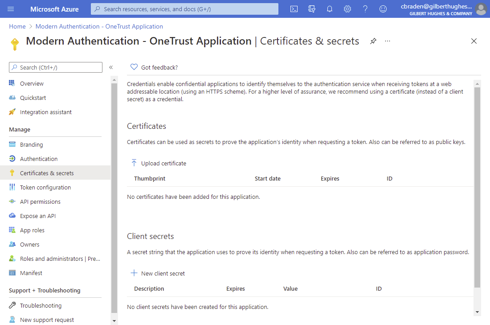The width and height of the screenshot is (490, 325).
Task: Click the Troubleshooting wrench icon
Action: [x=12, y=305]
